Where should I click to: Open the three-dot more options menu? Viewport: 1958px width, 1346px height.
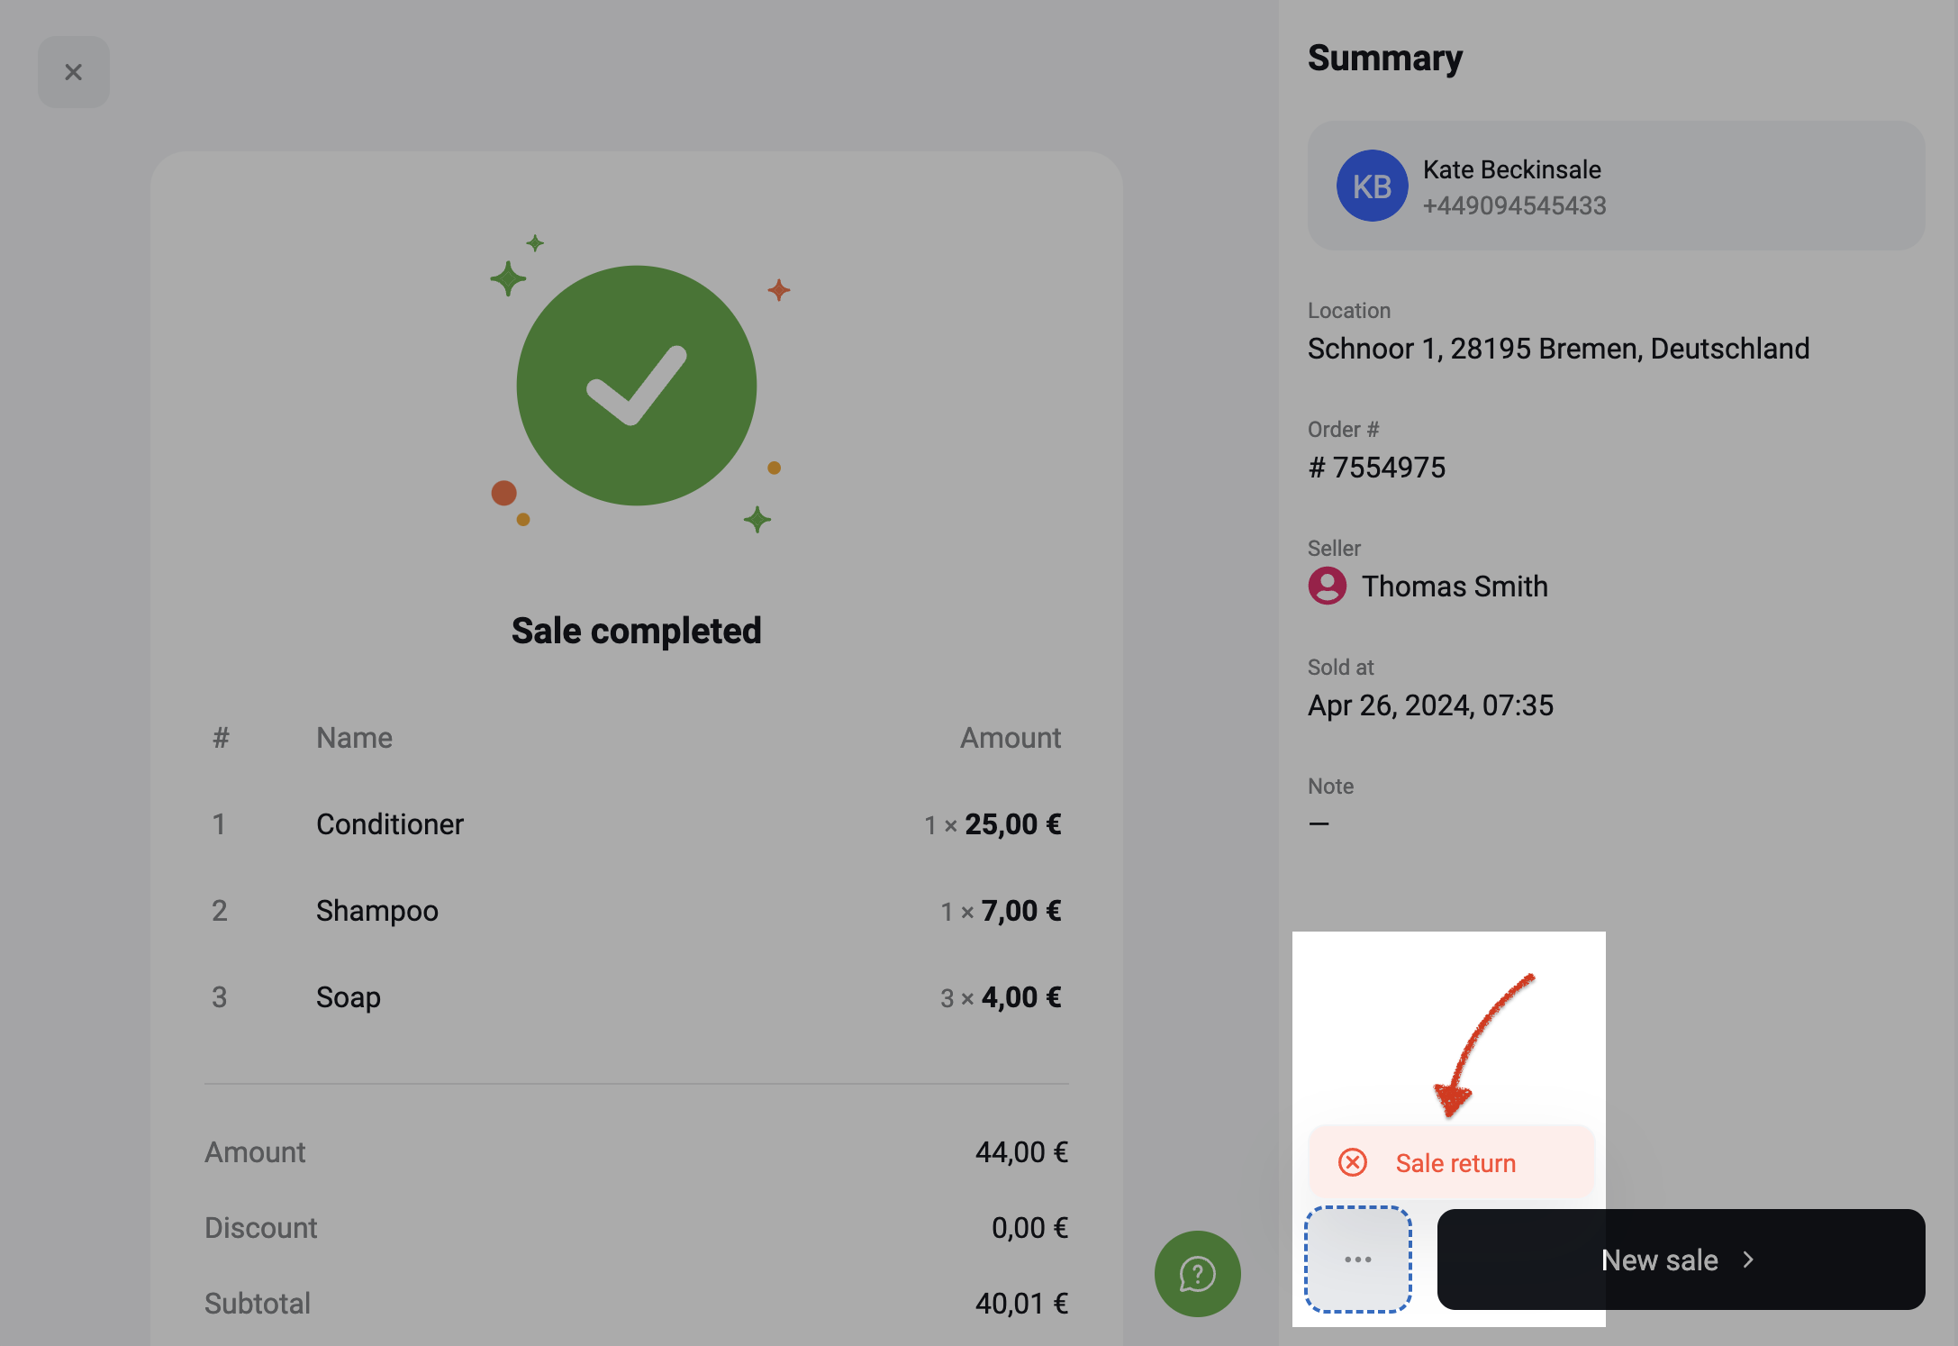[x=1358, y=1260]
